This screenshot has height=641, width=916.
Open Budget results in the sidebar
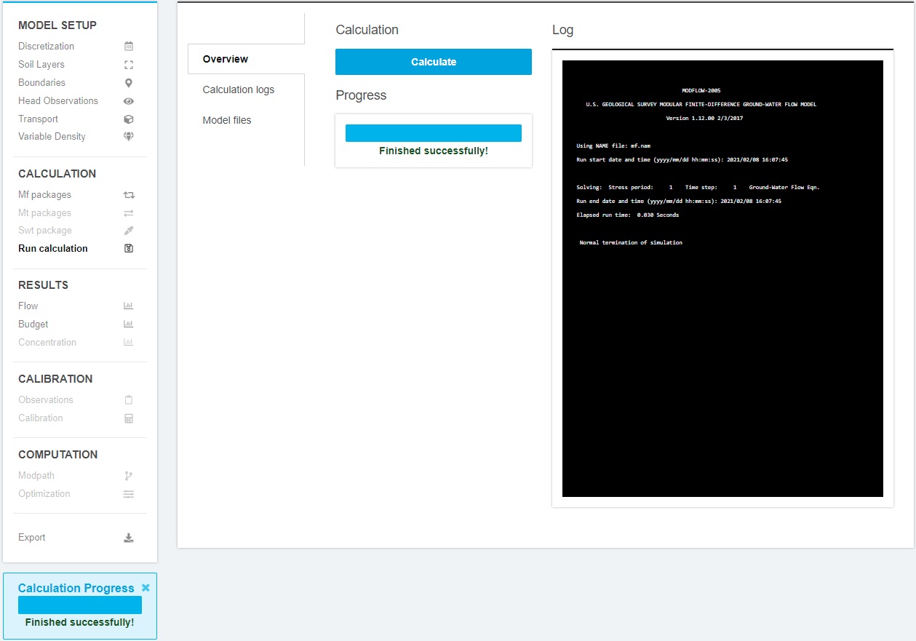[x=33, y=324]
